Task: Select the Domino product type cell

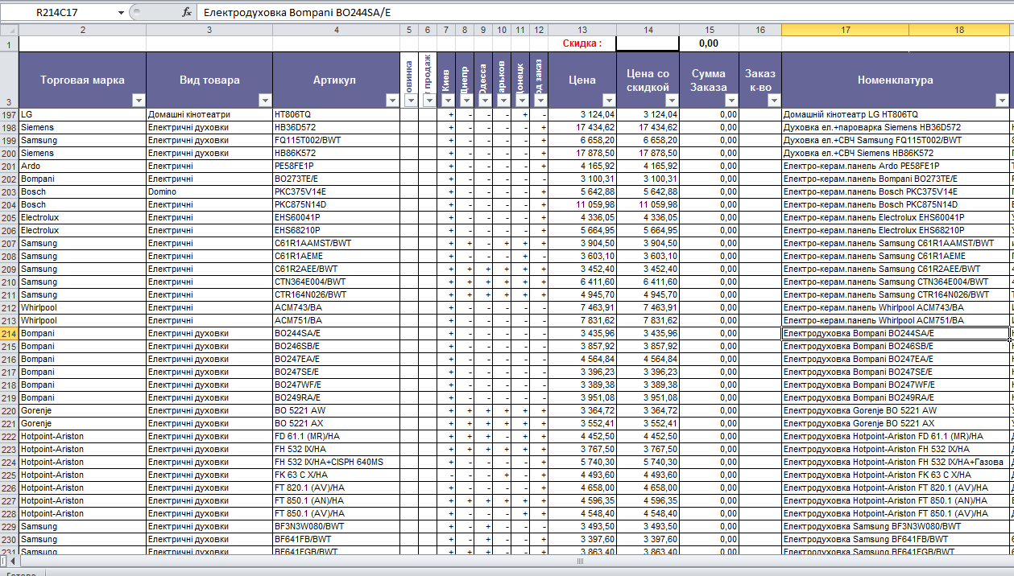Action: [209, 191]
